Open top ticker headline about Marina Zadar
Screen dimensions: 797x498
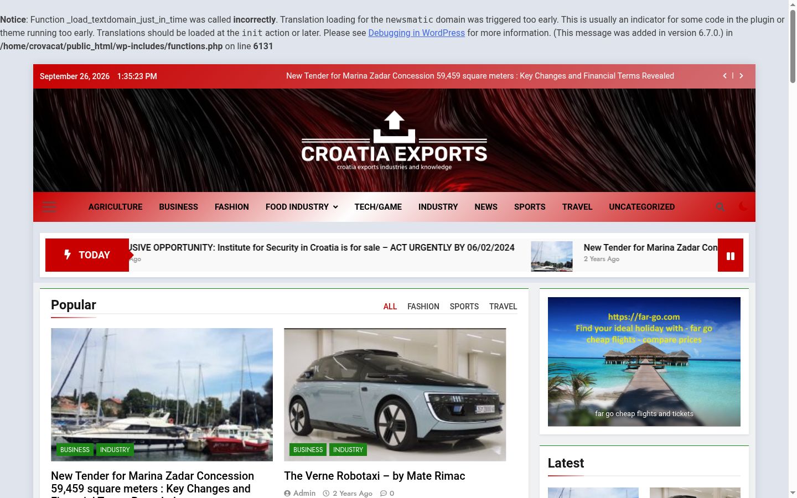tap(480, 76)
